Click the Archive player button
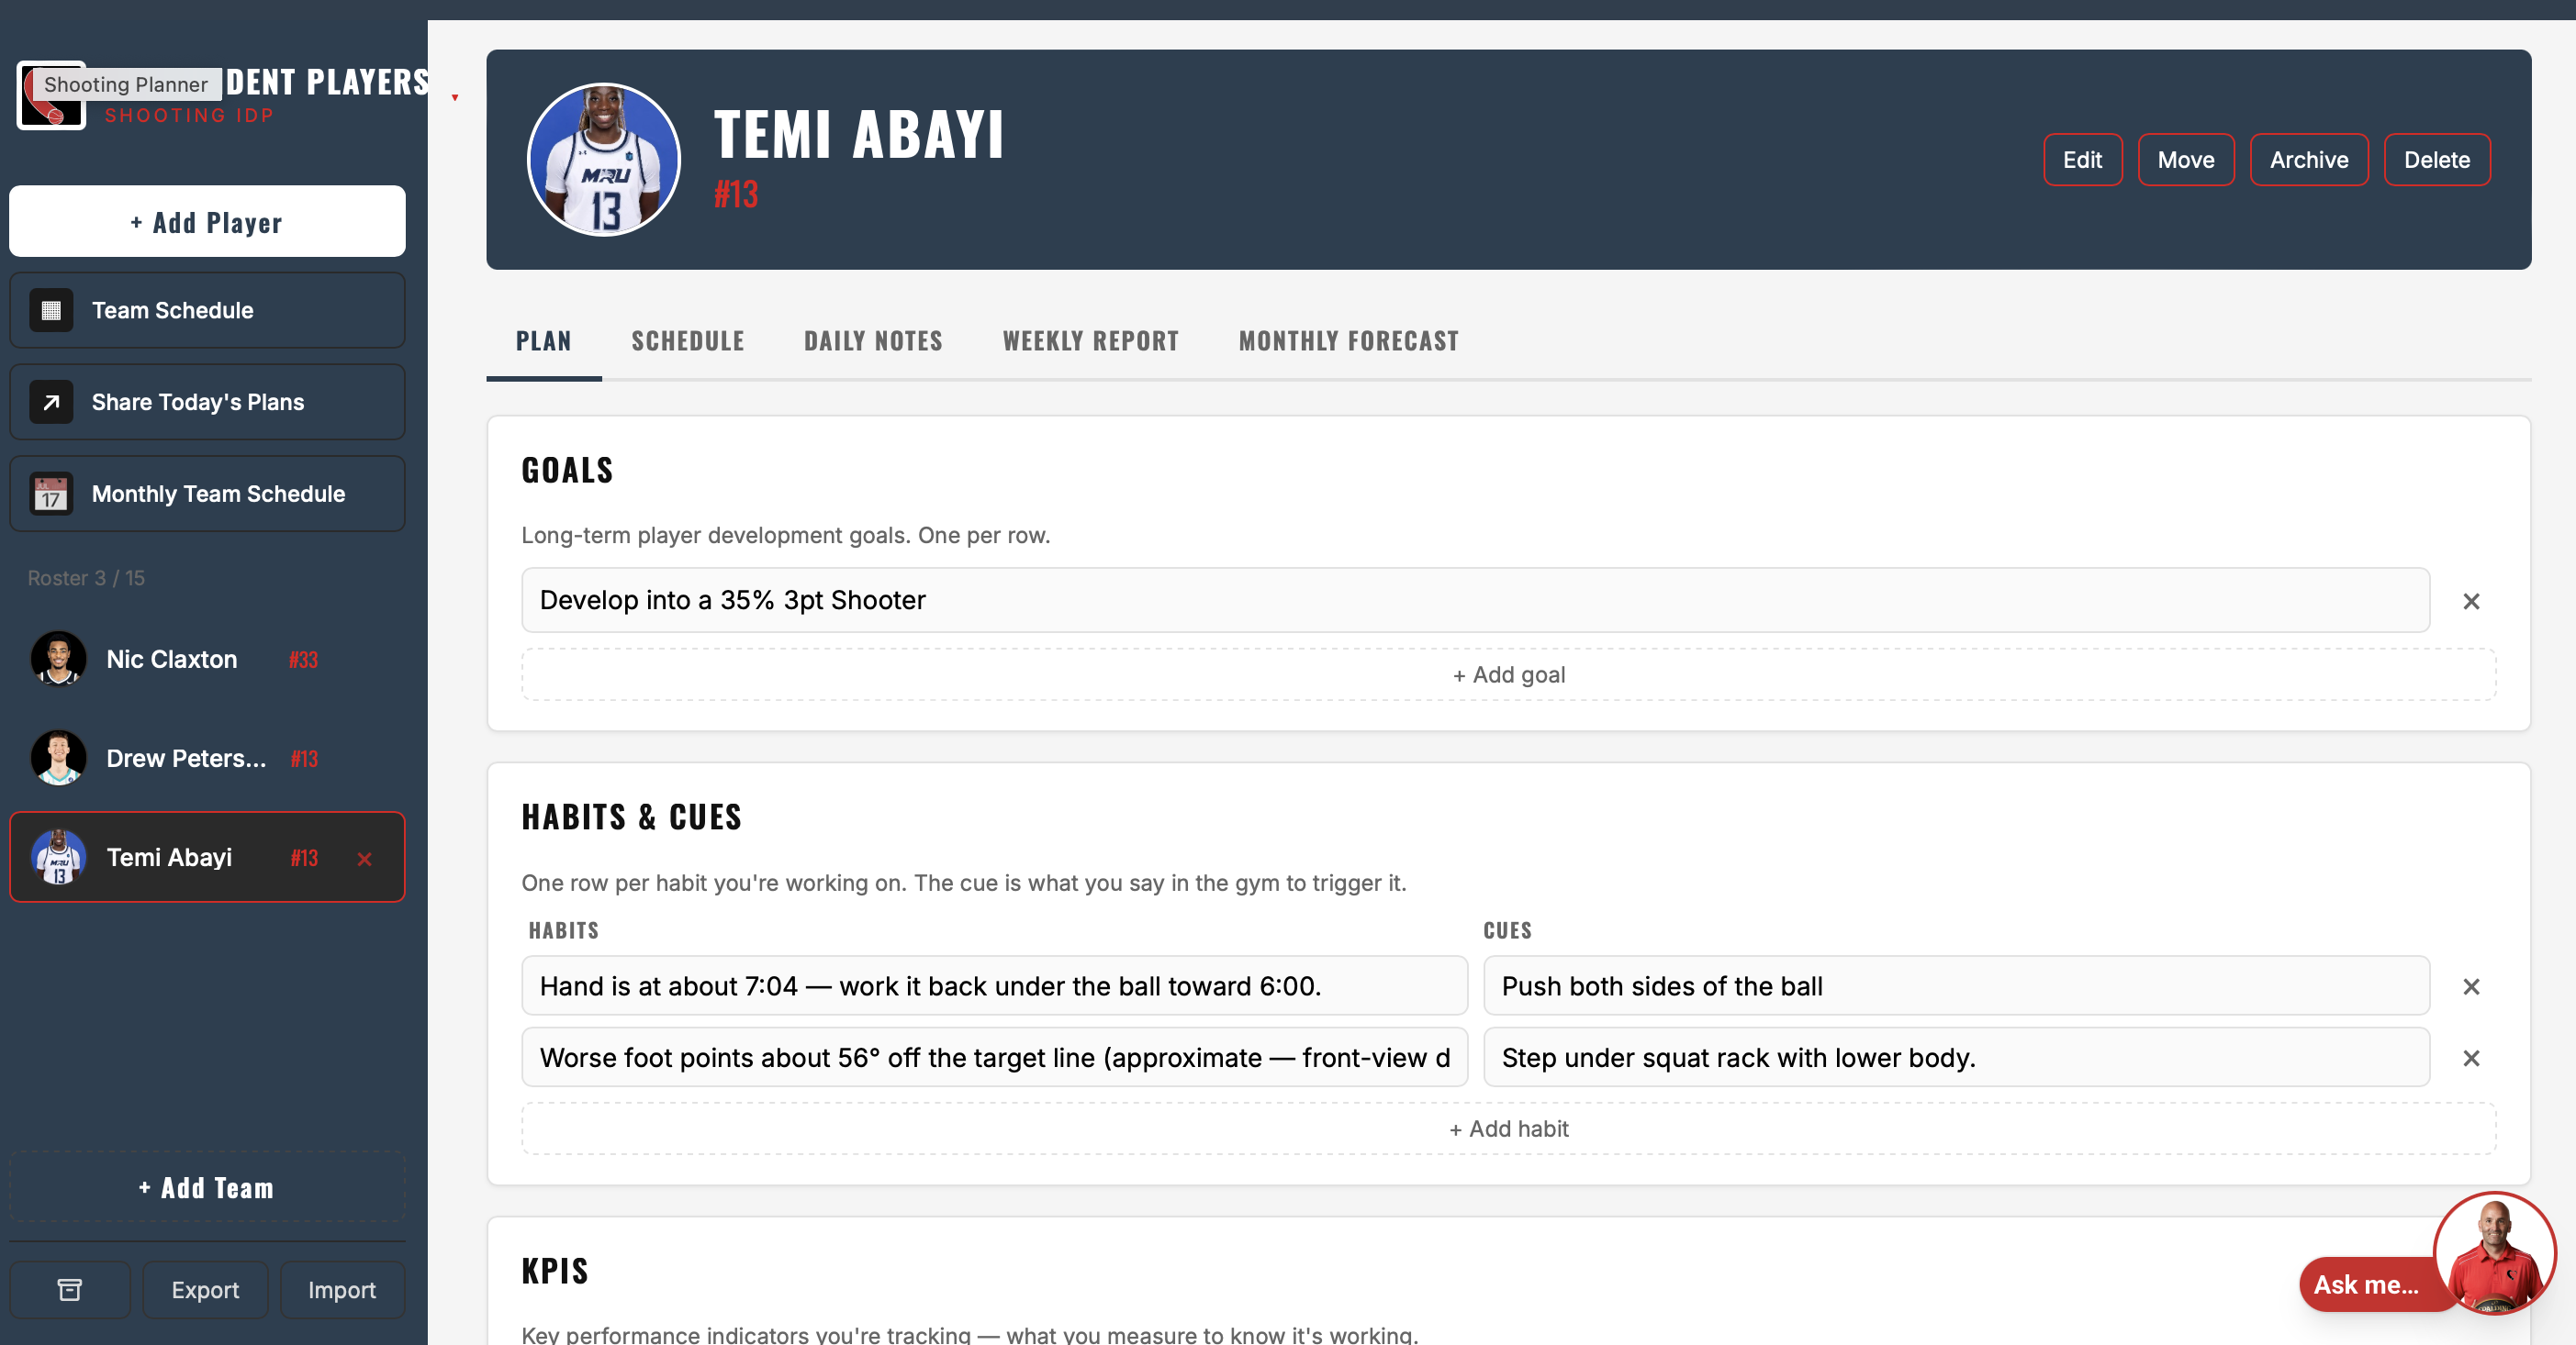2576x1345 pixels. tap(2309, 160)
